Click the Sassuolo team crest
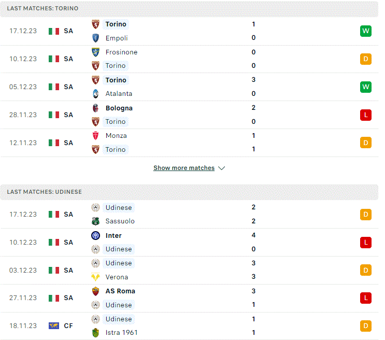 (95, 221)
